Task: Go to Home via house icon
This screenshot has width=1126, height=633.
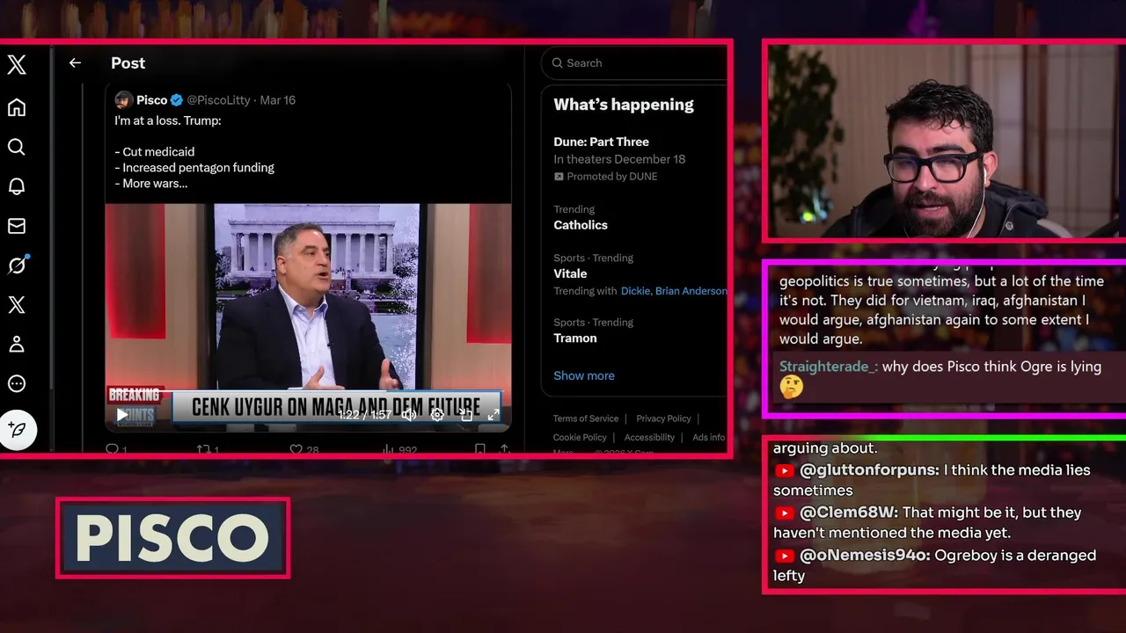Action: 17,107
